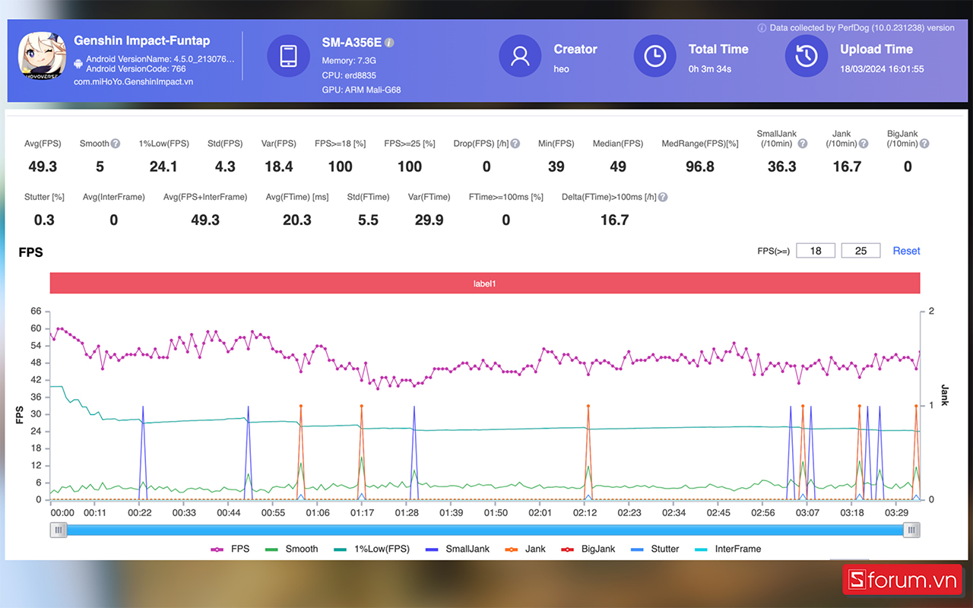Focus the FPS threshold field showing 18
The image size is (973, 608).
[816, 251]
